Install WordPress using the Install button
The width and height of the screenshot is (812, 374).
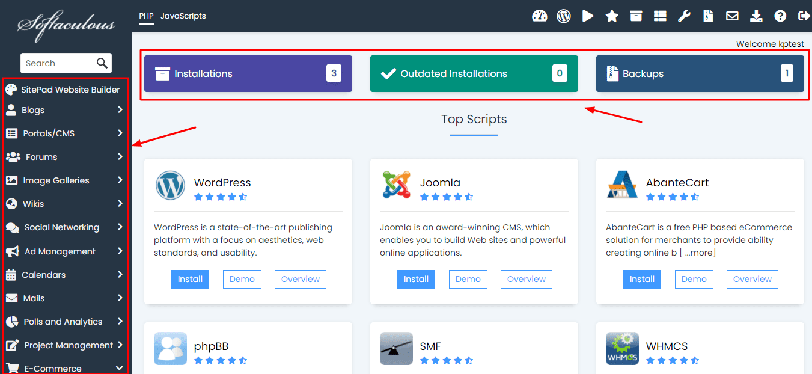coord(190,279)
